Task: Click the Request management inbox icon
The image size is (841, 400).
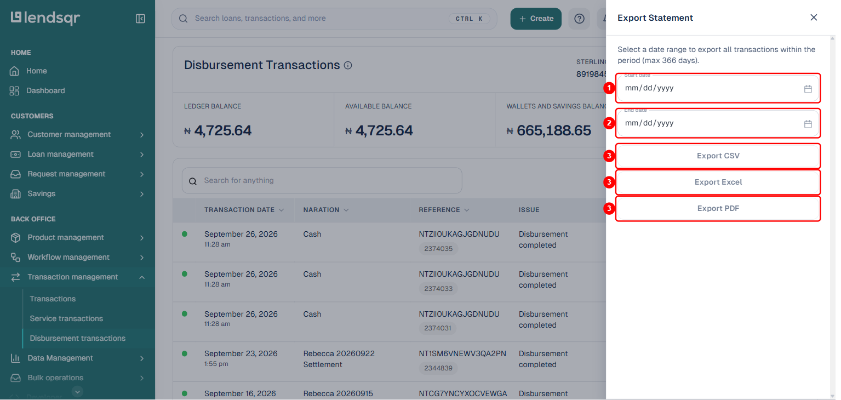Action: coord(16,174)
